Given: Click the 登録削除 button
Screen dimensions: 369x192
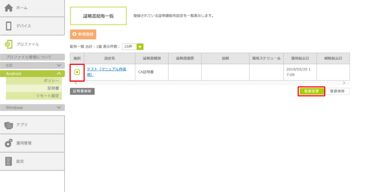Looking at the screenshot, I should [x=337, y=91].
